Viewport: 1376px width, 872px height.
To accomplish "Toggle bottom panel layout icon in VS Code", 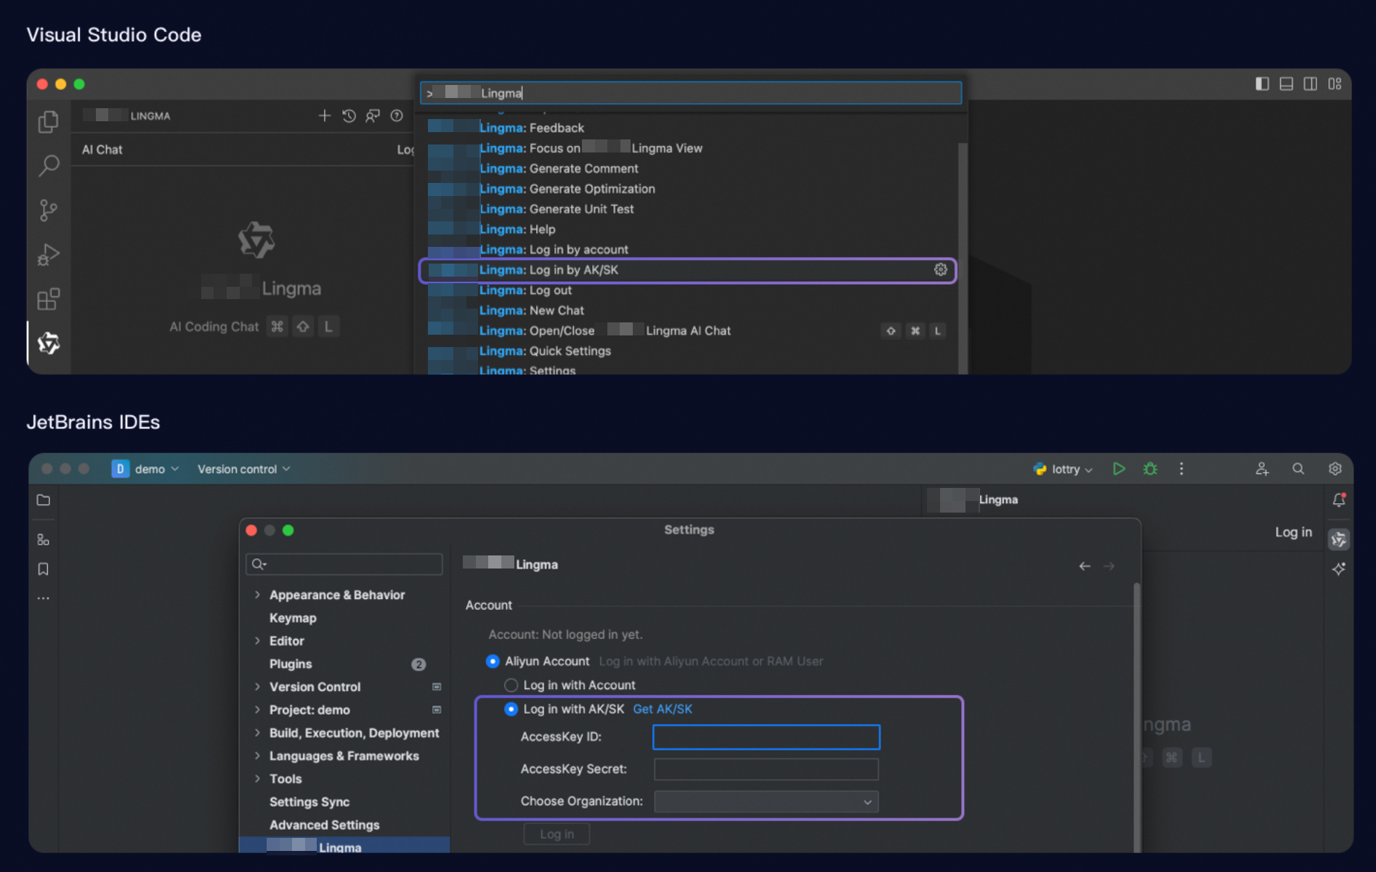I will tap(1286, 83).
